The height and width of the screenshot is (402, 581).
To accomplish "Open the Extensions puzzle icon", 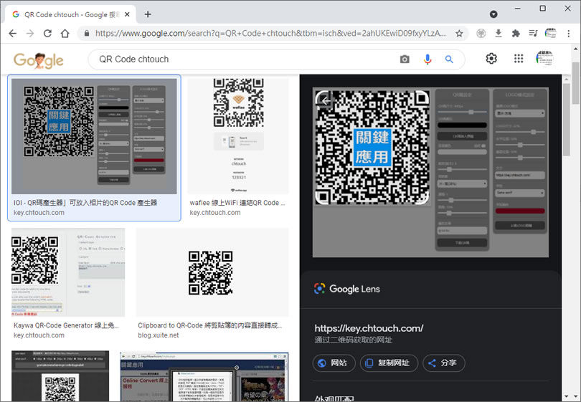I will [516, 33].
